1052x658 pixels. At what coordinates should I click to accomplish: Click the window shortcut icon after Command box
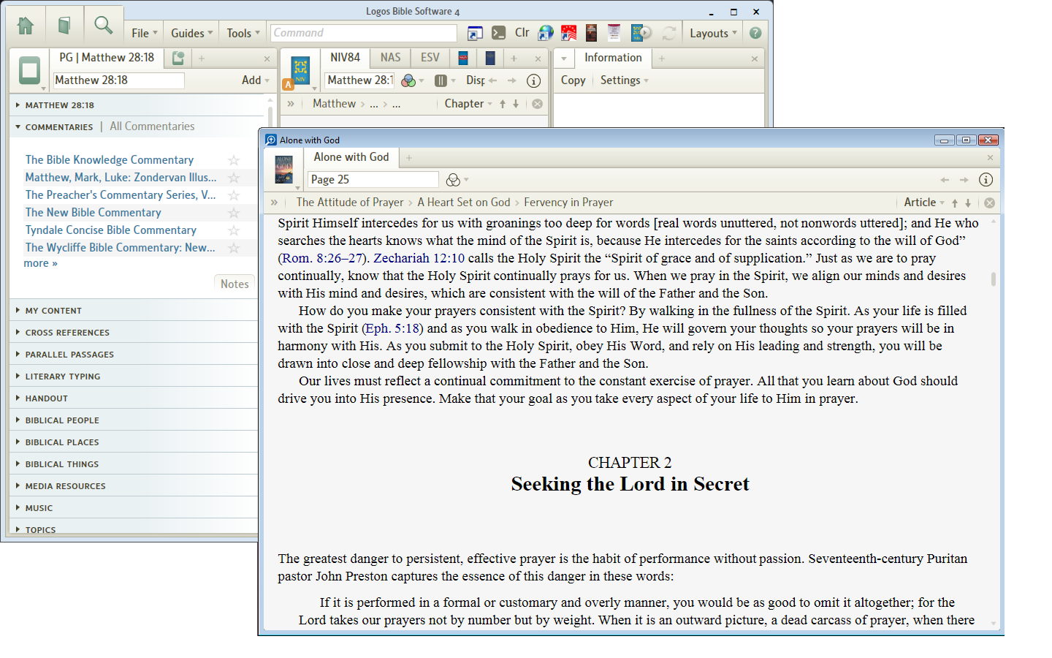click(x=475, y=33)
